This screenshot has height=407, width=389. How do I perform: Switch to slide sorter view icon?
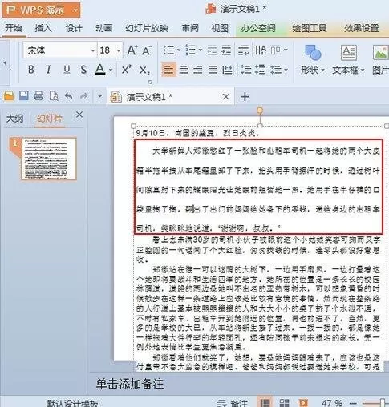[x=284, y=403]
